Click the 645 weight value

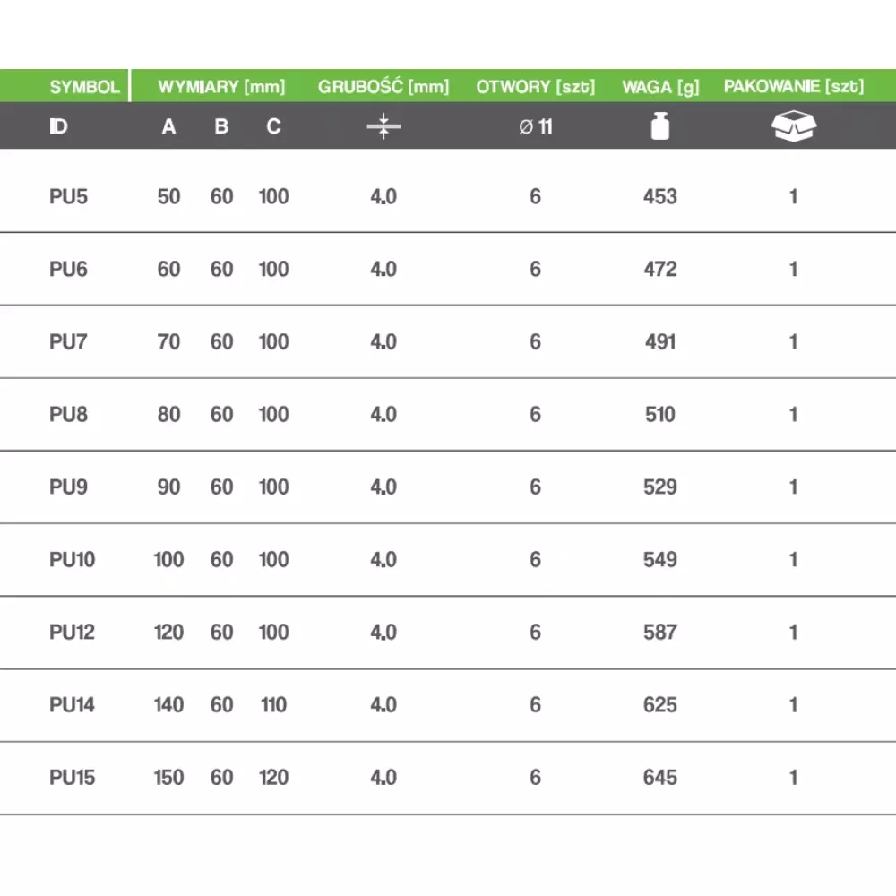[660, 778]
